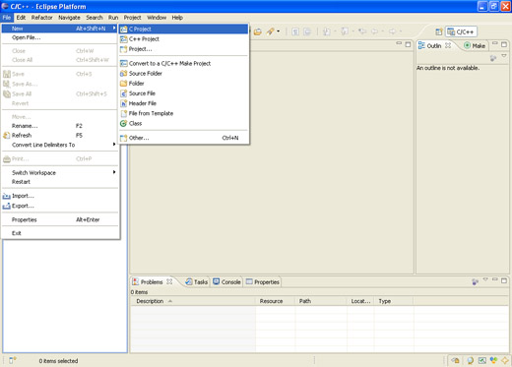Open the Refactor menu

(x=42, y=18)
